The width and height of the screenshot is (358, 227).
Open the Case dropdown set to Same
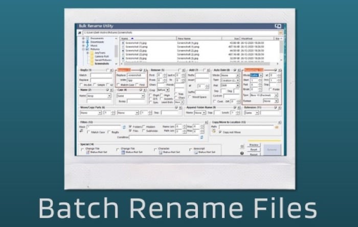pos(130,96)
